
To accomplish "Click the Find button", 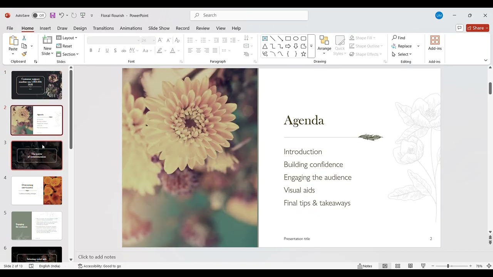I will 399,38.
